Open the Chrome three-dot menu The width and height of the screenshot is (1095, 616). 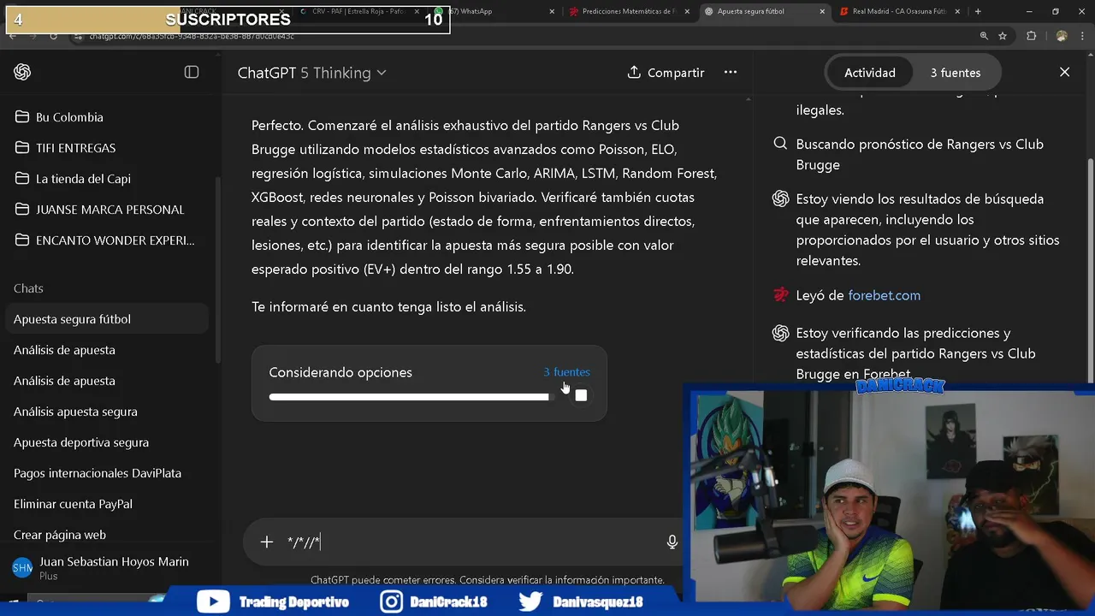1082,36
